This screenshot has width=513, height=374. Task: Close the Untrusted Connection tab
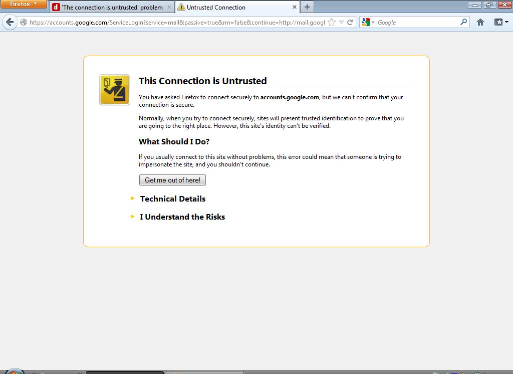click(x=295, y=7)
